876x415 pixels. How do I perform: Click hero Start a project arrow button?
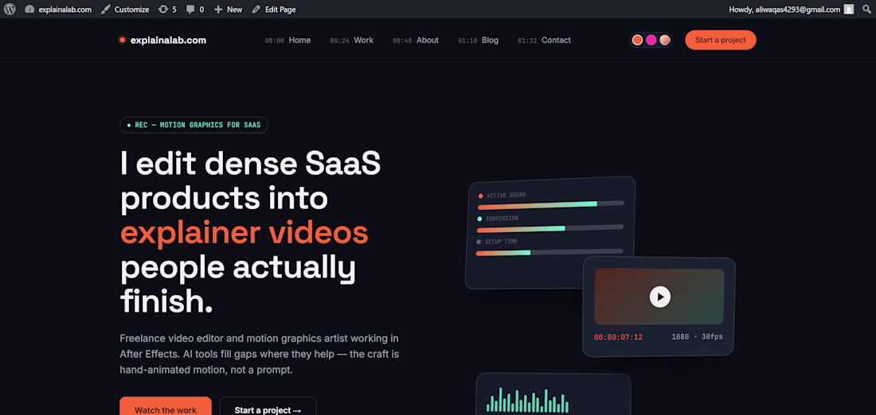268,408
